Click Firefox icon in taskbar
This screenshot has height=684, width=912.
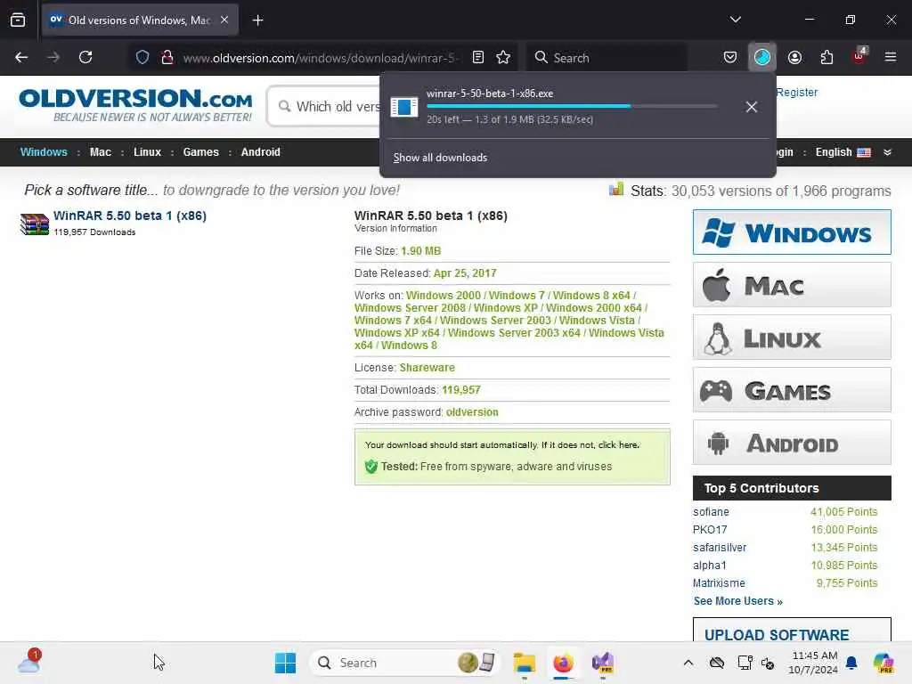tap(563, 663)
